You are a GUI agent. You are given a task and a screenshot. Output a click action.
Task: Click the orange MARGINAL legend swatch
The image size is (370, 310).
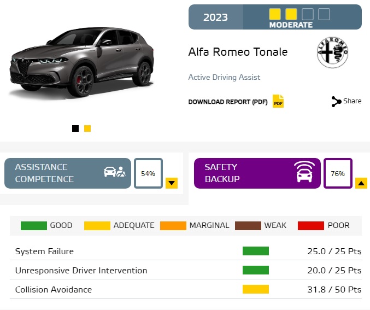173,225
